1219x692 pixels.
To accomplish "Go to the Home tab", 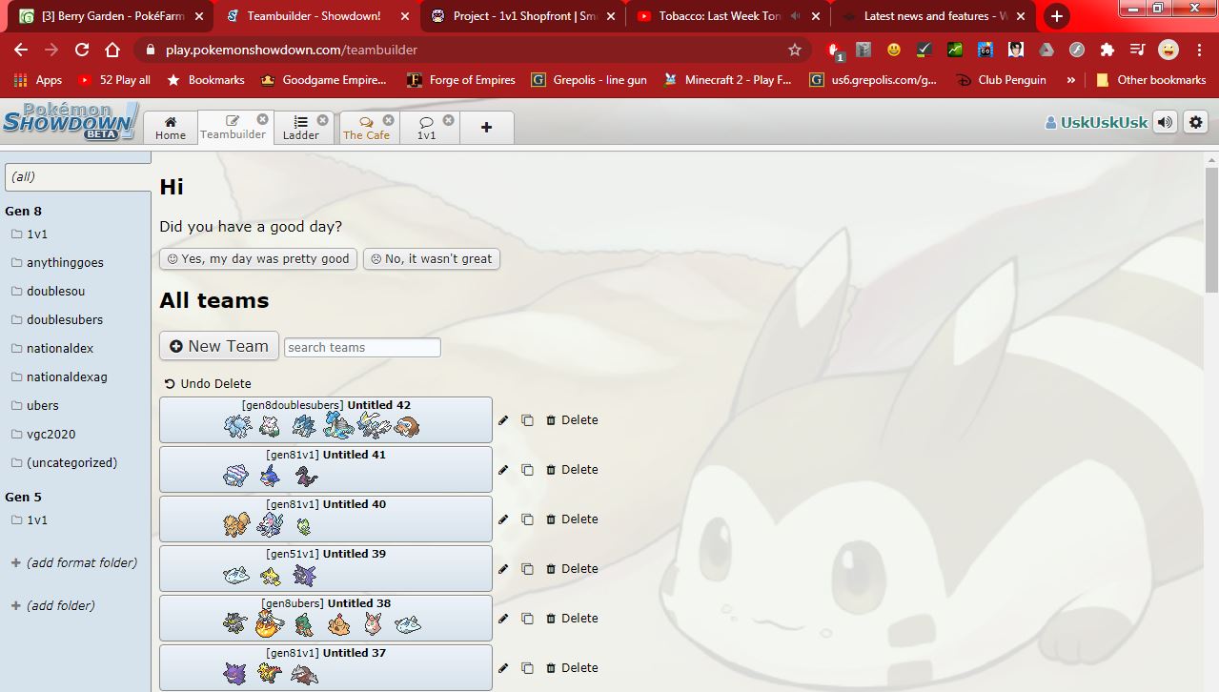I will (171, 128).
